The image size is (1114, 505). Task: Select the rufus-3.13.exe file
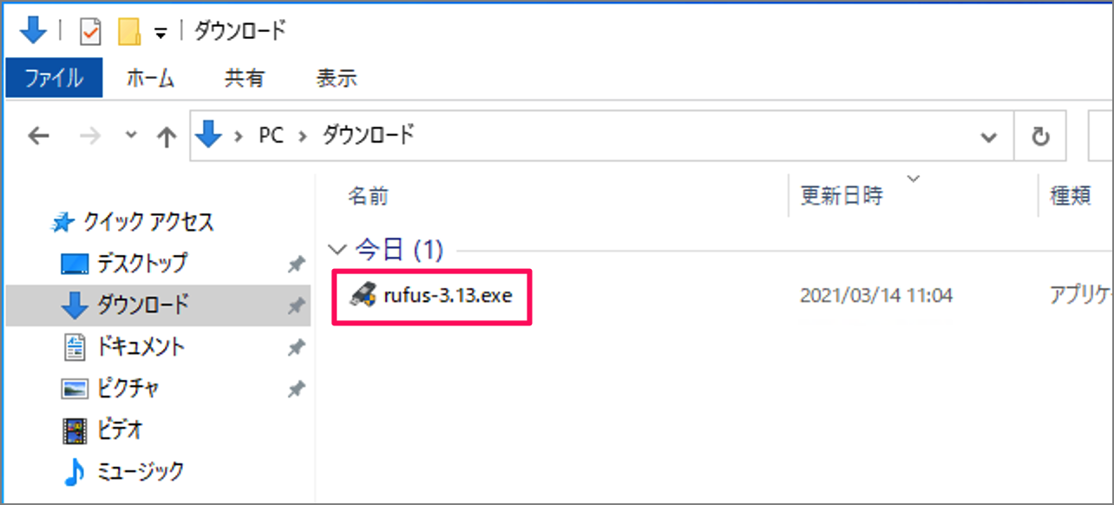coord(448,296)
